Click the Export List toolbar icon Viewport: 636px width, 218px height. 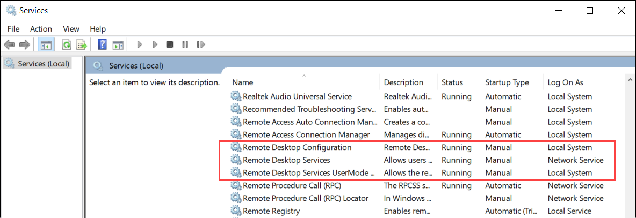click(82, 44)
